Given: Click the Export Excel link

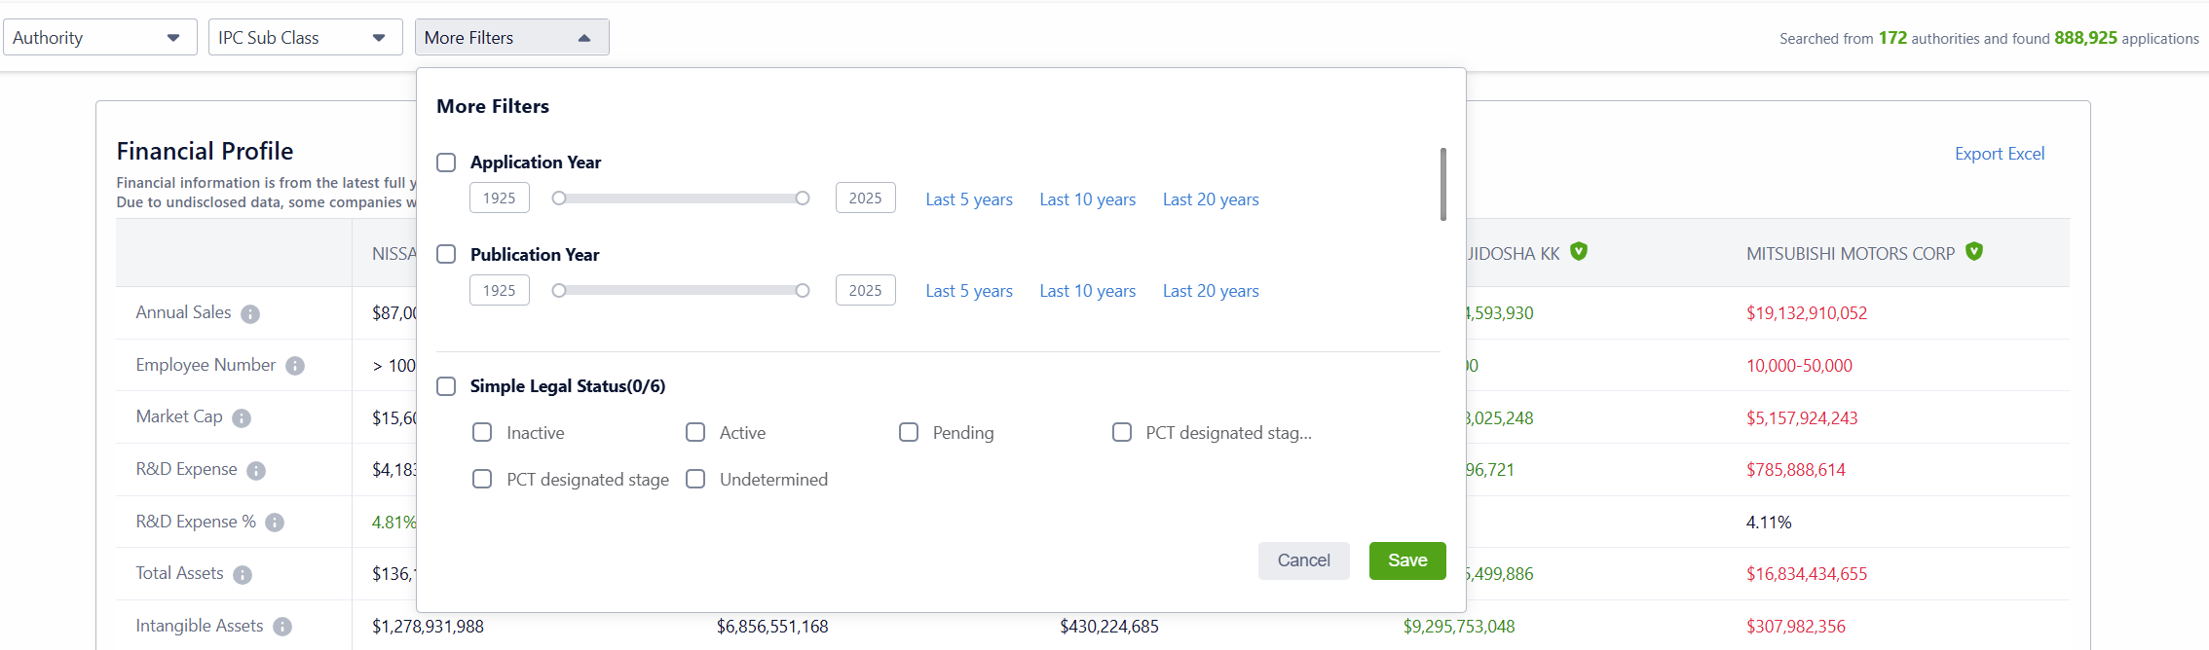Looking at the screenshot, I should tap(1999, 154).
